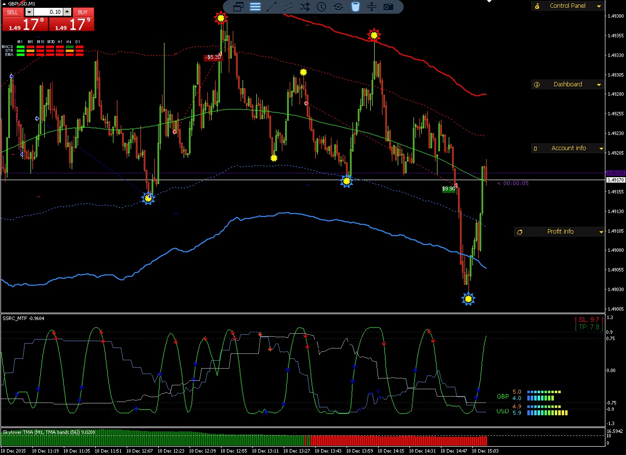
Task: Click the H4 MACD dark green indicator cell
Action: click(x=69, y=47)
